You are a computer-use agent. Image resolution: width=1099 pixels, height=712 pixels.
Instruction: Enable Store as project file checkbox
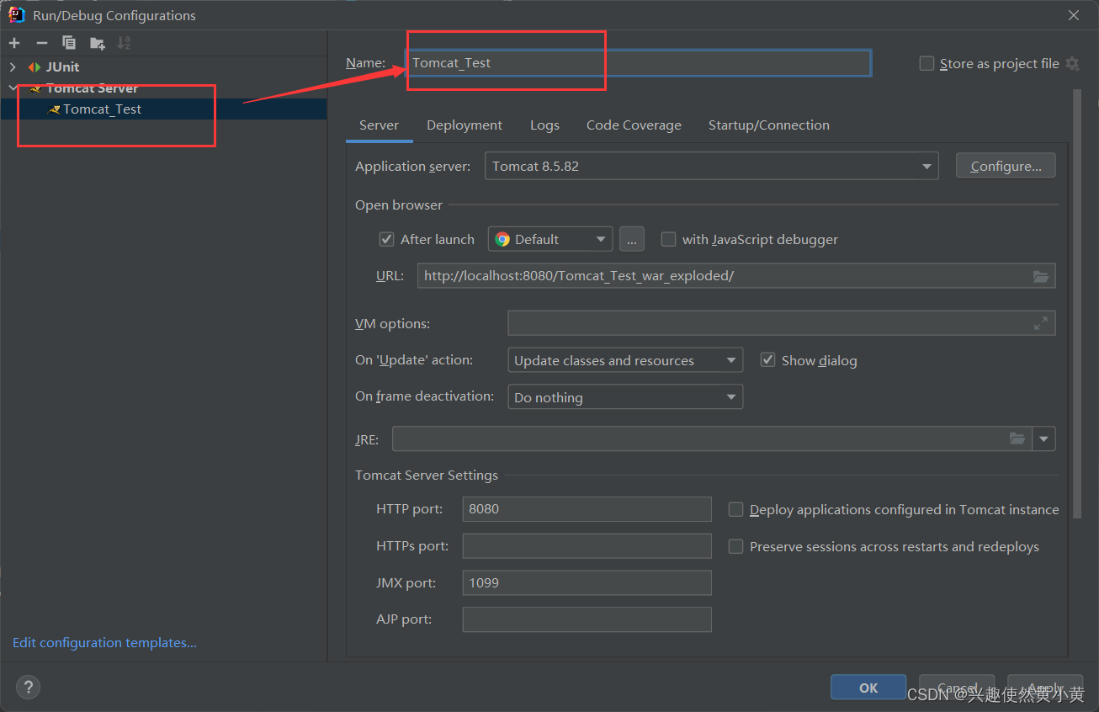tap(926, 63)
